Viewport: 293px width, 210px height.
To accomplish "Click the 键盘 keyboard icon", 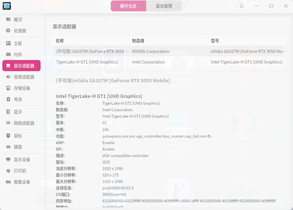I will (8, 147).
